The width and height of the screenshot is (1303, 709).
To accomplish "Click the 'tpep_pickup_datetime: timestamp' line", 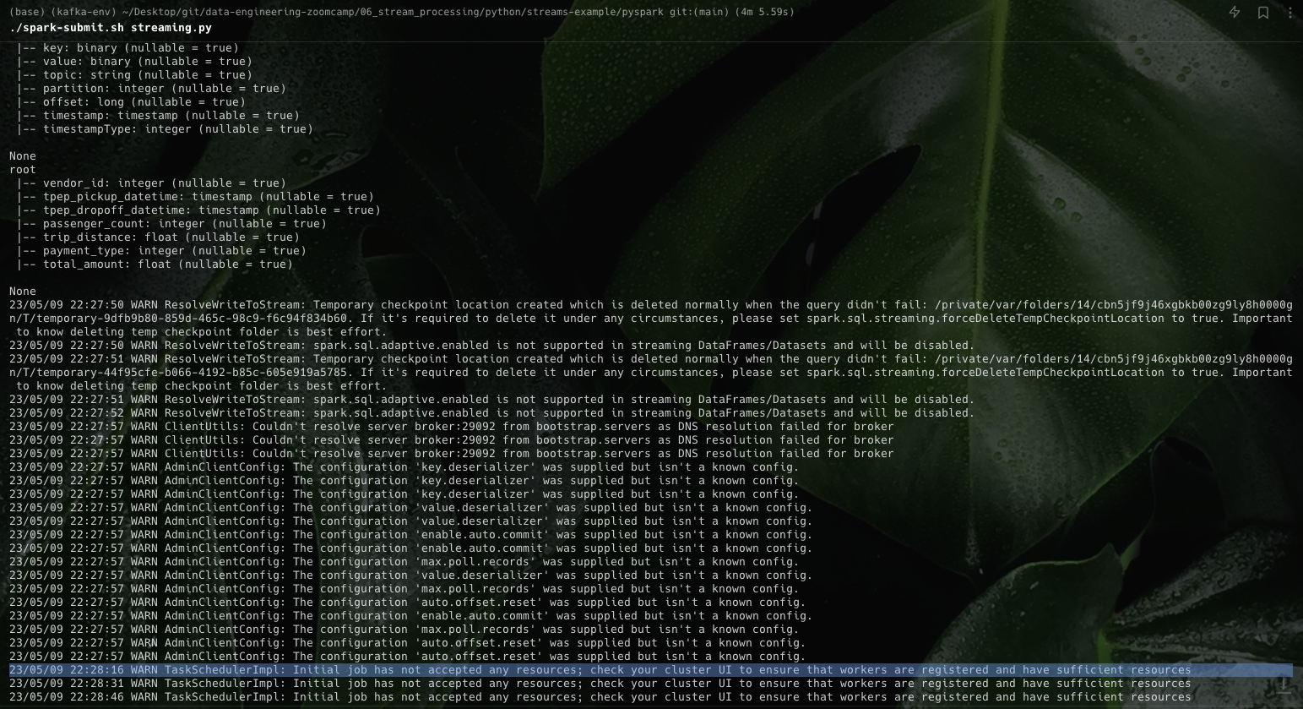I will (x=195, y=197).
